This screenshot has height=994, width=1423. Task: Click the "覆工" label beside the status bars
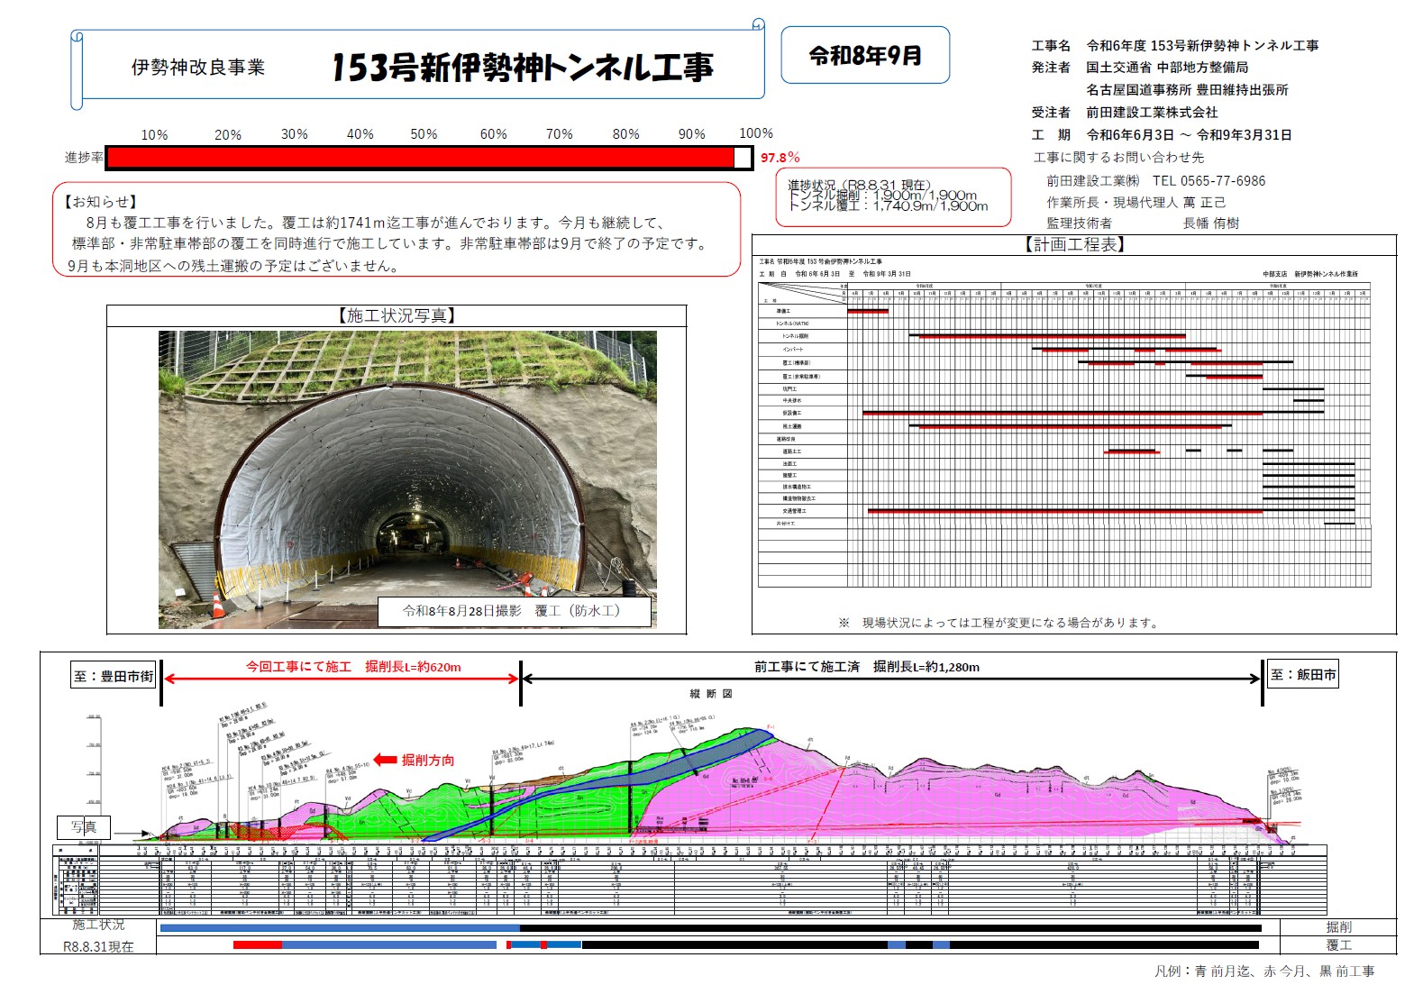coord(1338,945)
